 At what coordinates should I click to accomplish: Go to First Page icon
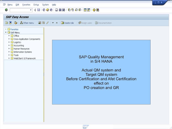(69, 10)
